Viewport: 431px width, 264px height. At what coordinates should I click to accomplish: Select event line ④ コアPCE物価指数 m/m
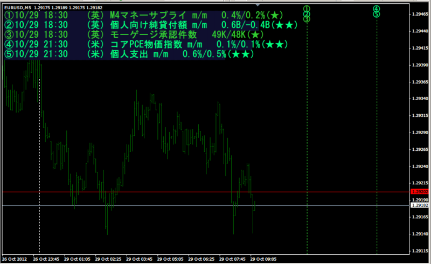point(146,44)
